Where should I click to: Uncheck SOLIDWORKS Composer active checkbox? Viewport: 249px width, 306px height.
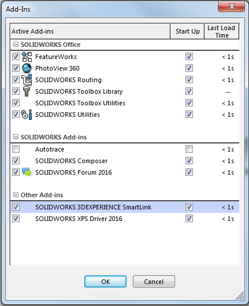tap(16, 161)
